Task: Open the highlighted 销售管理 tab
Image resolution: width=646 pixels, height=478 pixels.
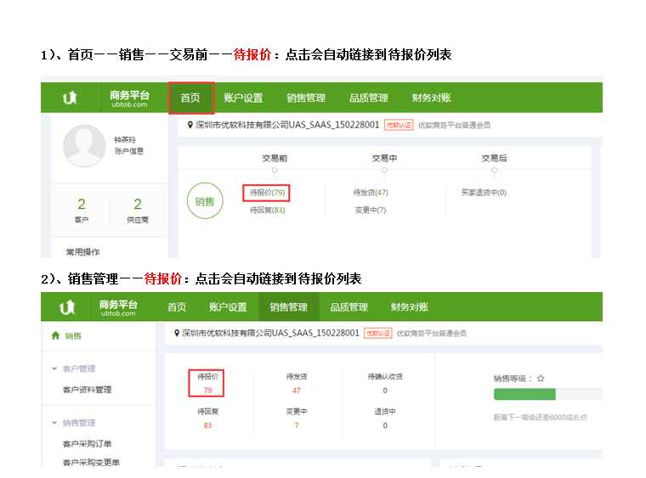Action: (x=288, y=306)
